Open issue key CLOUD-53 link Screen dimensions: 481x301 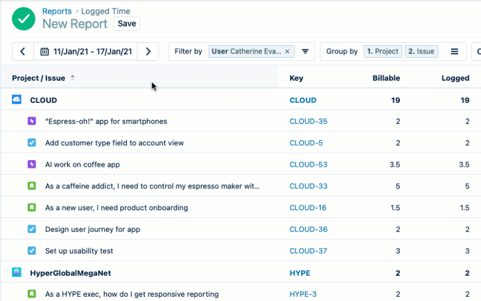coord(308,164)
